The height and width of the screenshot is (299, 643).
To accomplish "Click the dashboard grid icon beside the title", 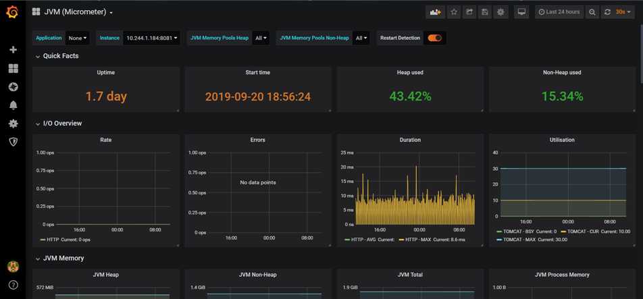I will (36, 12).
